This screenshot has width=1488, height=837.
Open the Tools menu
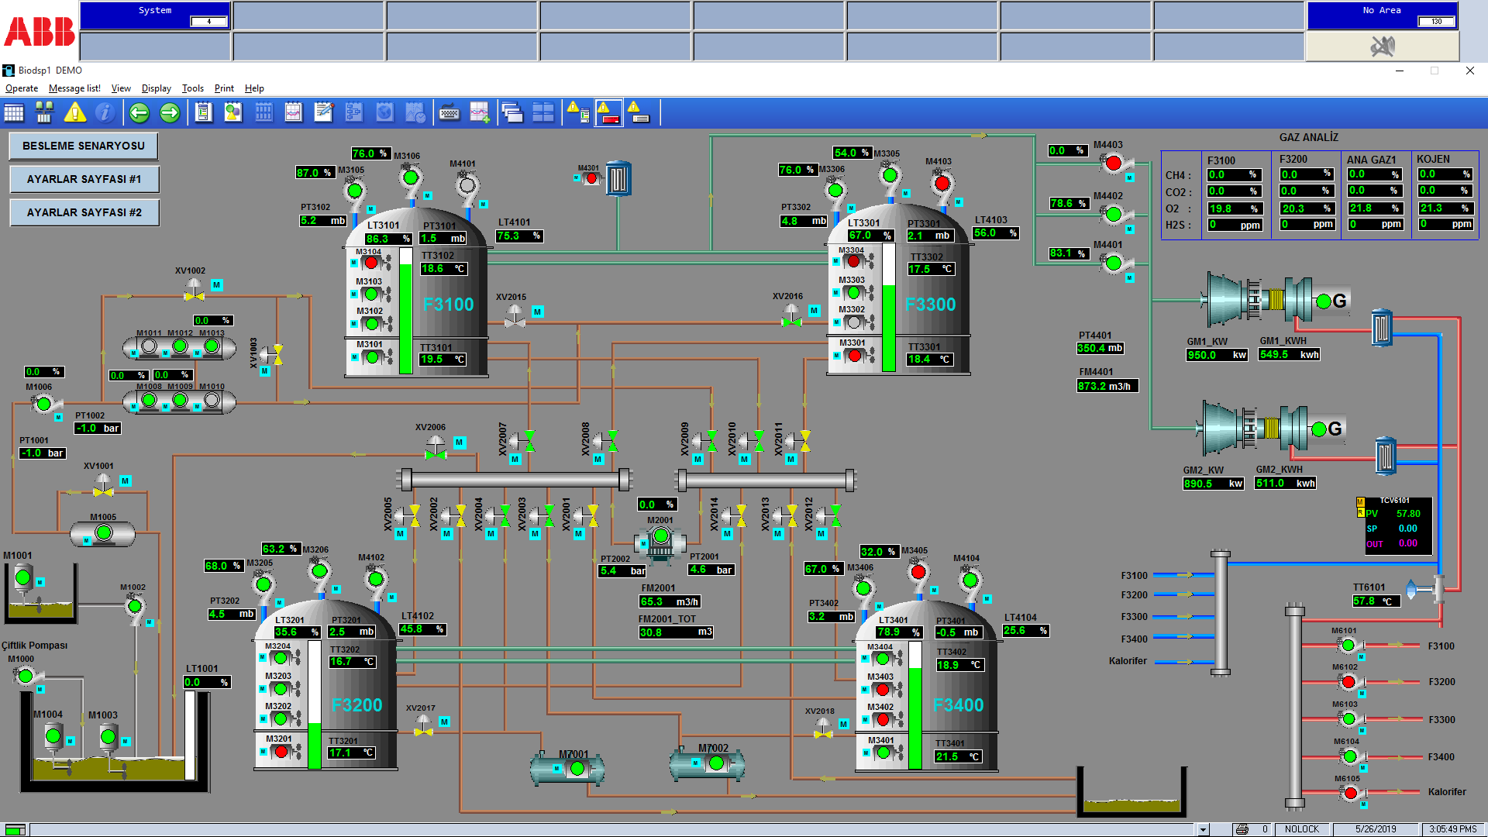192,88
